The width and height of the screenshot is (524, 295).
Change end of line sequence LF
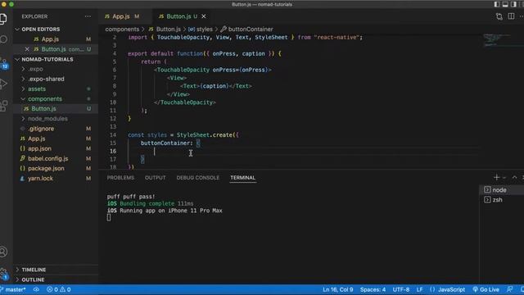coord(419,289)
